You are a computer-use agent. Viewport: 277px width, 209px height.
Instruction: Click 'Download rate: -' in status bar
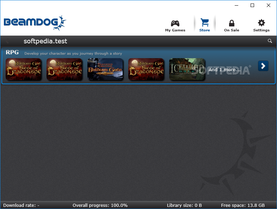coord(21,205)
